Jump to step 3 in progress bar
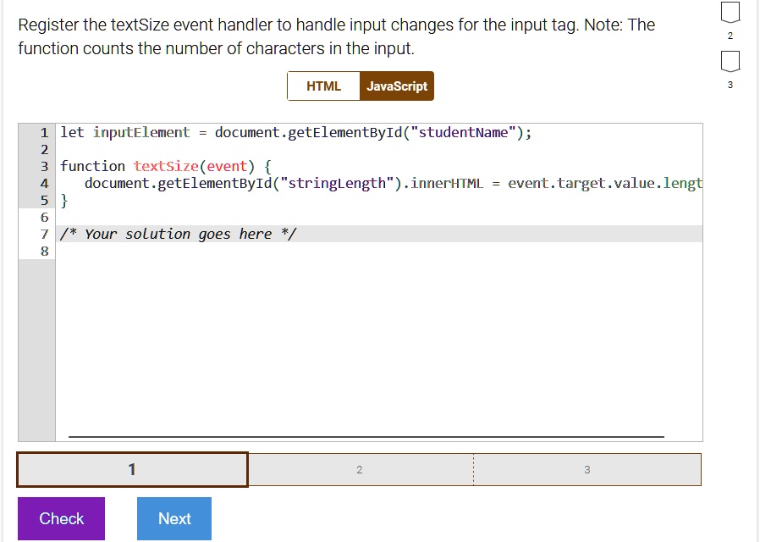Image resolution: width=760 pixels, height=542 pixels. (x=587, y=470)
